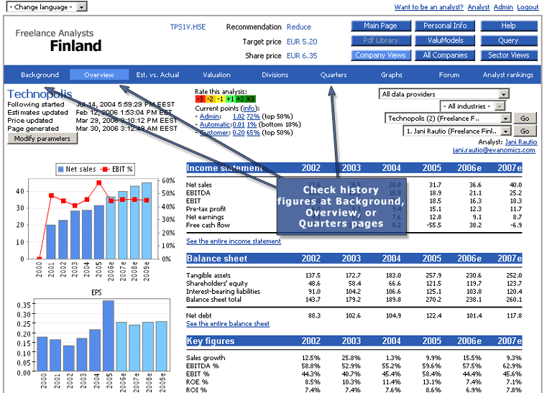547x393 pixels.
Task: Click share price EUR 6.35
Action: [302, 56]
